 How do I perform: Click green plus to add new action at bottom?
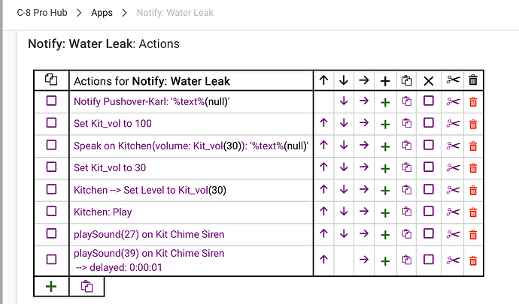pyautogui.click(x=51, y=287)
